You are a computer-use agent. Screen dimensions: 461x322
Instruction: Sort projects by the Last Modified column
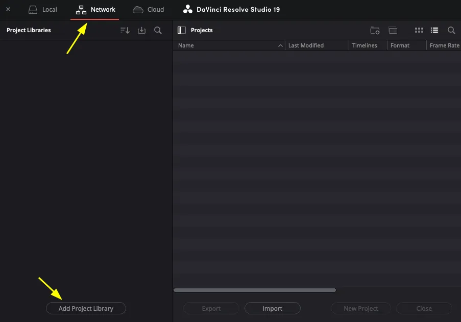[x=306, y=45]
